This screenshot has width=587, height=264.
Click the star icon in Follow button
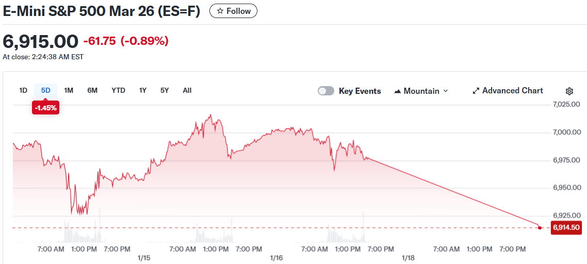pos(220,11)
